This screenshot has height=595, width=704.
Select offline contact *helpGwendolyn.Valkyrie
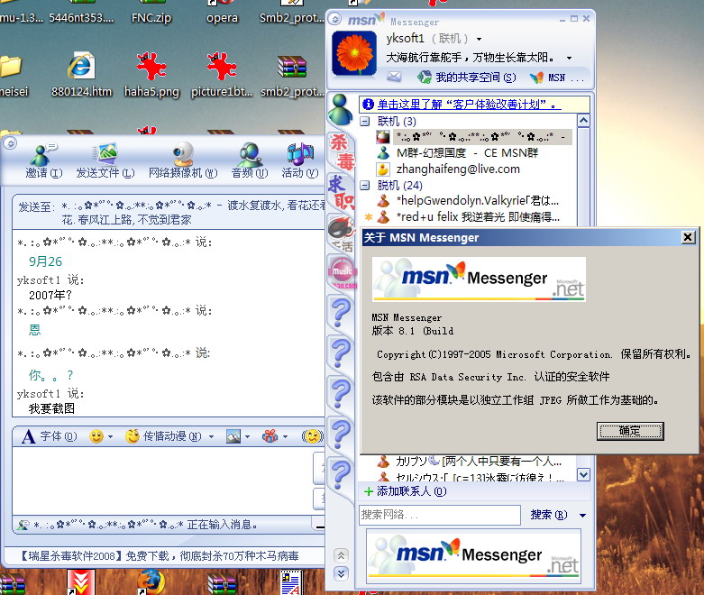pos(469,201)
